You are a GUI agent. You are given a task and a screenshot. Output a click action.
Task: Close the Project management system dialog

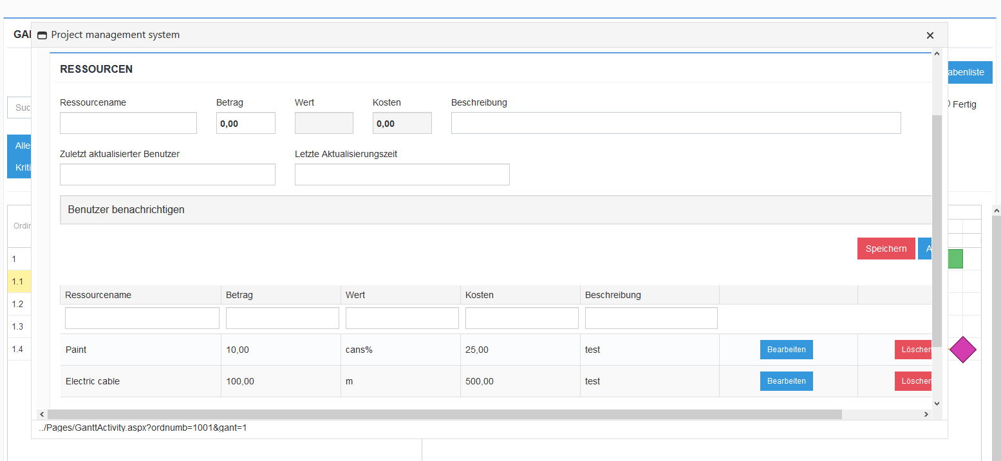[x=930, y=35]
